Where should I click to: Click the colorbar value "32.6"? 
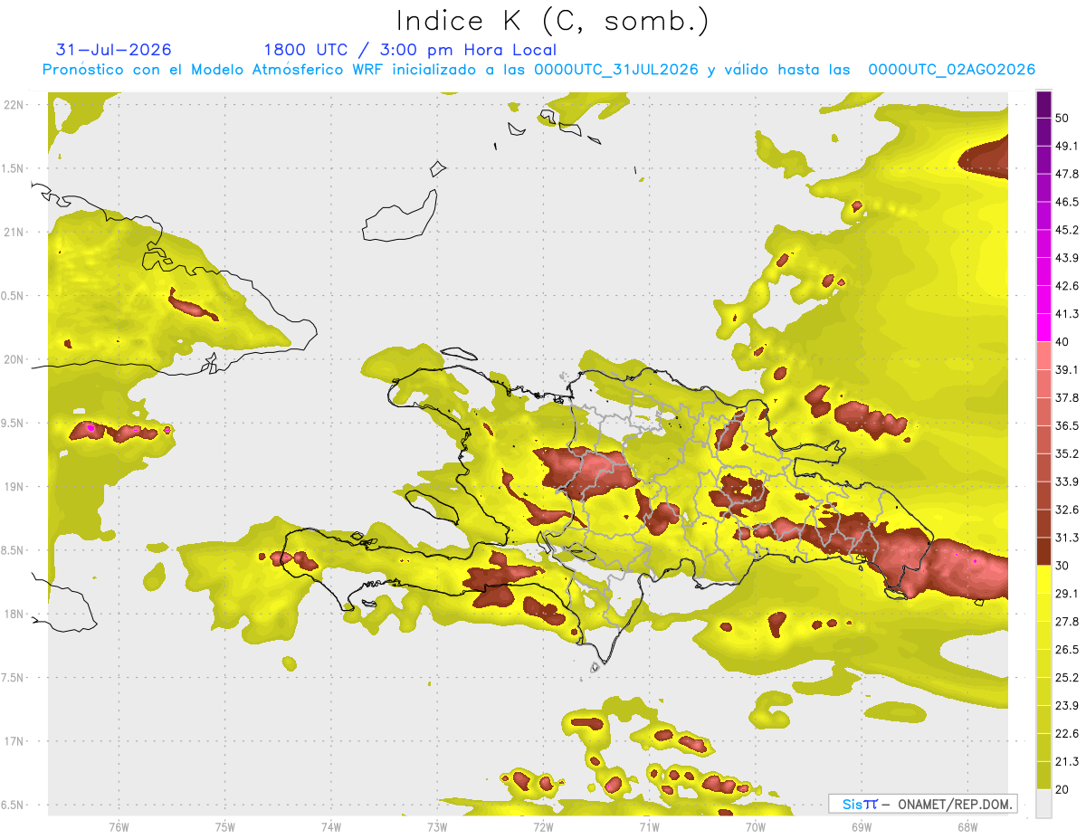tap(1066, 510)
